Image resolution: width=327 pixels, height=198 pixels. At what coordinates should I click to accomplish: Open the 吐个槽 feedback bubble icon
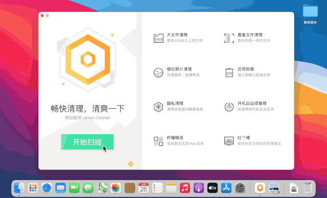coord(229,141)
